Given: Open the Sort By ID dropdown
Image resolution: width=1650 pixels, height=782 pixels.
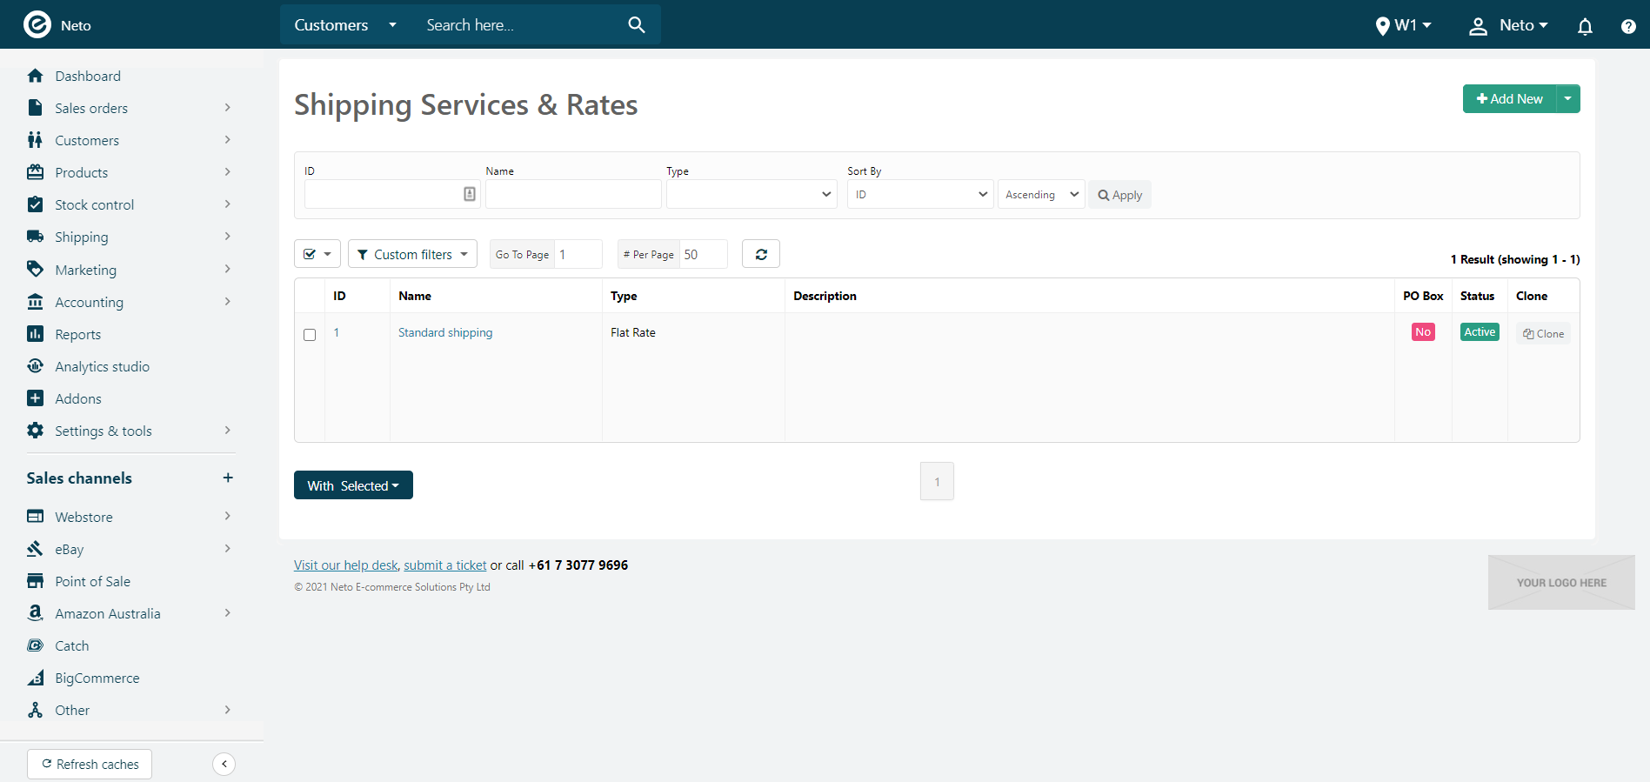Looking at the screenshot, I should pyautogui.click(x=920, y=194).
